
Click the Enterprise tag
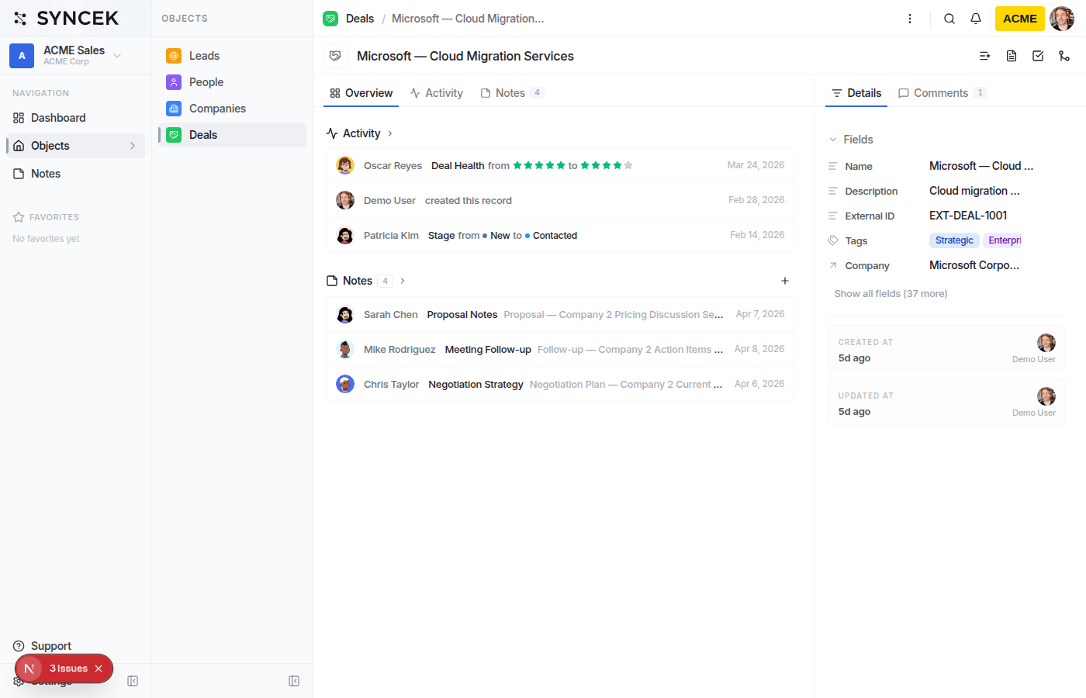(x=1002, y=240)
